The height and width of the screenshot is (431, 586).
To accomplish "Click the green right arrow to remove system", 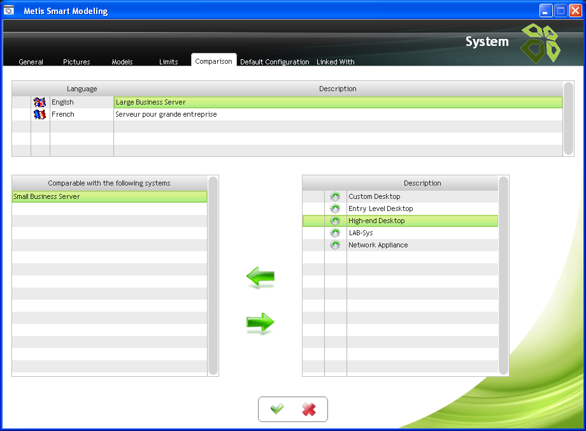I will tap(261, 323).
